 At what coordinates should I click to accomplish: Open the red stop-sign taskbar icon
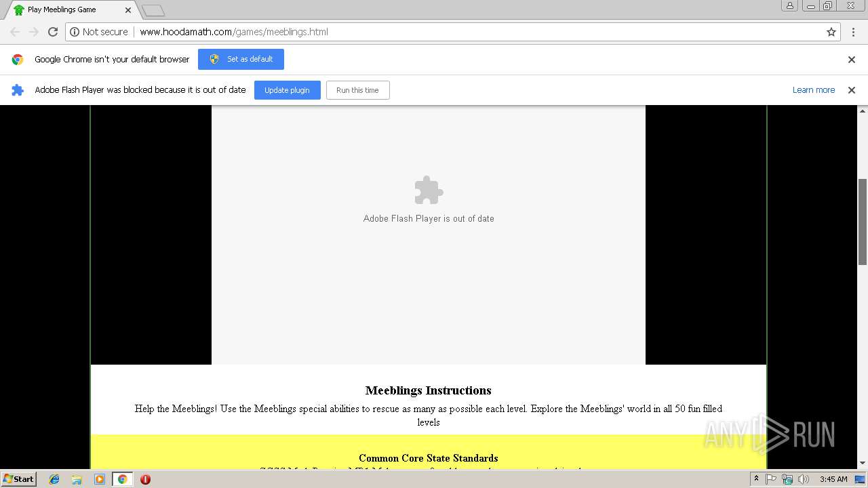tap(145, 479)
